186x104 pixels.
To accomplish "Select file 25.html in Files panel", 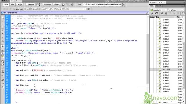I will [x=166, y=44].
